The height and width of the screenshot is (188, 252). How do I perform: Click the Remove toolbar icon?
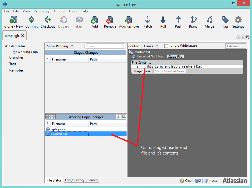pos(110,22)
